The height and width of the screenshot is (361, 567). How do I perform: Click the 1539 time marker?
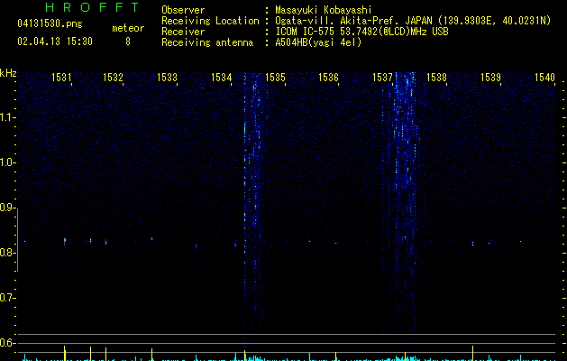pyautogui.click(x=490, y=78)
